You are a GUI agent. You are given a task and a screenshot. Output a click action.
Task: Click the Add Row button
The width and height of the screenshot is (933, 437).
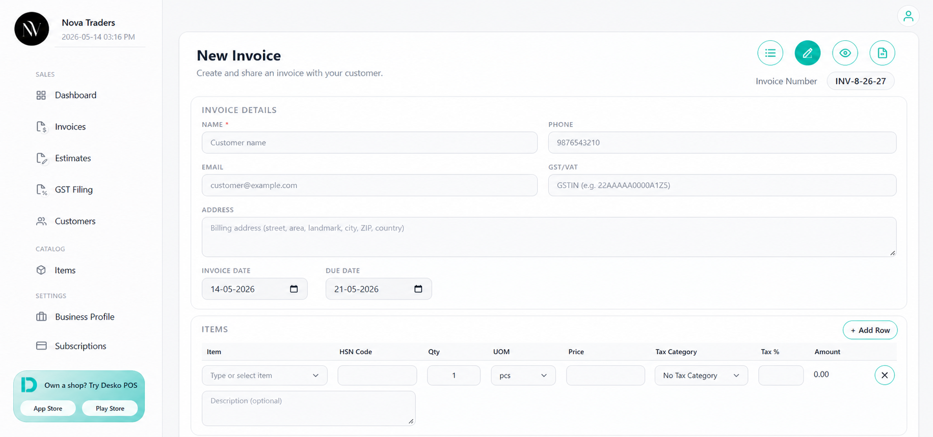tap(870, 330)
